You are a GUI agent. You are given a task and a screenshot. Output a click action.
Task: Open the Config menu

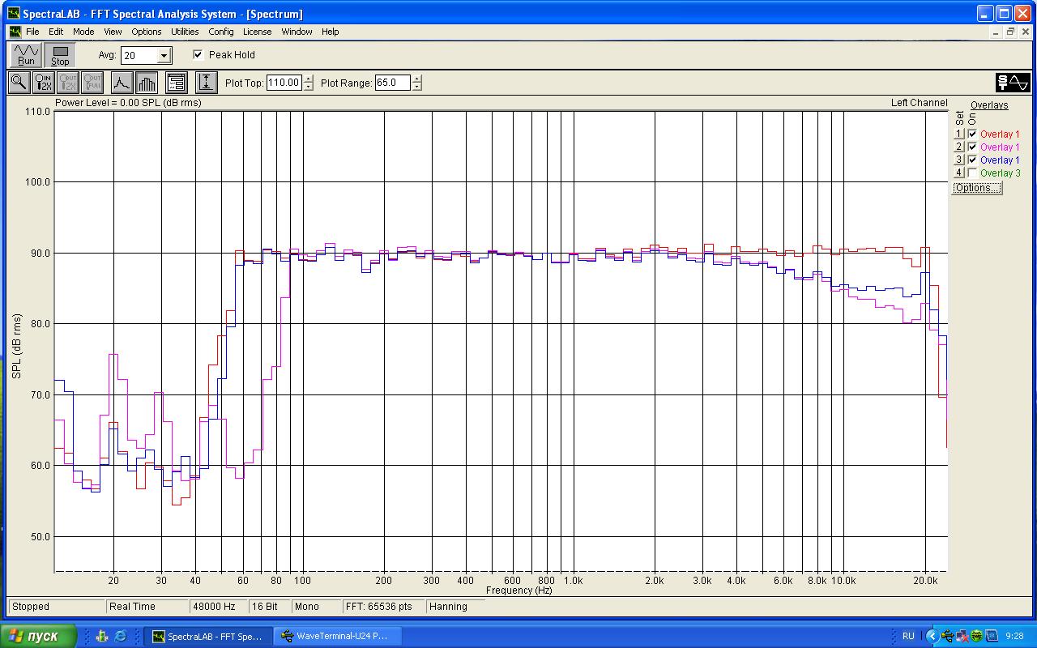[x=221, y=32]
